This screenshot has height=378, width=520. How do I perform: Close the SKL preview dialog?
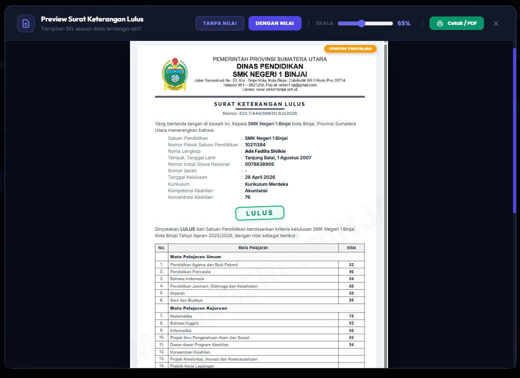click(x=496, y=23)
